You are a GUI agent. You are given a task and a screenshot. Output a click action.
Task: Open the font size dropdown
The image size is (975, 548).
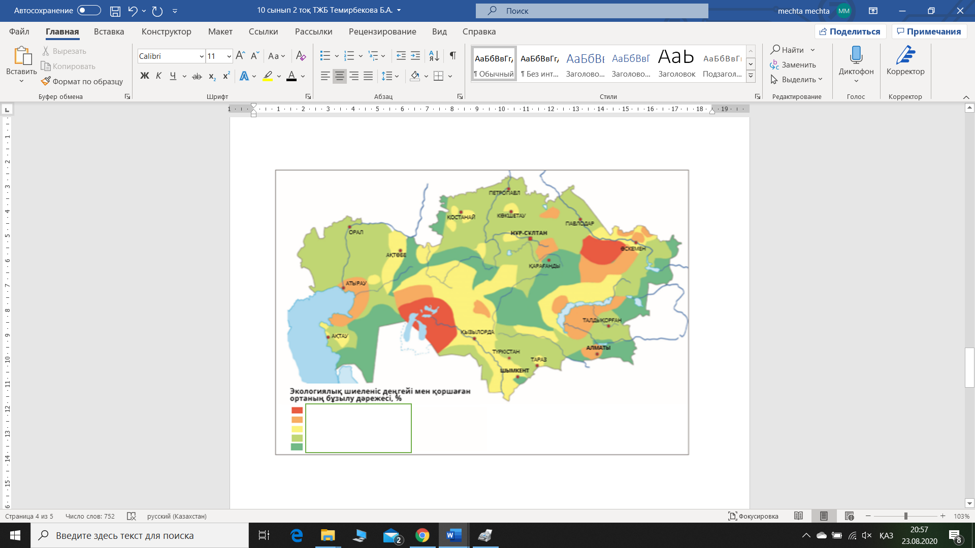229,56
